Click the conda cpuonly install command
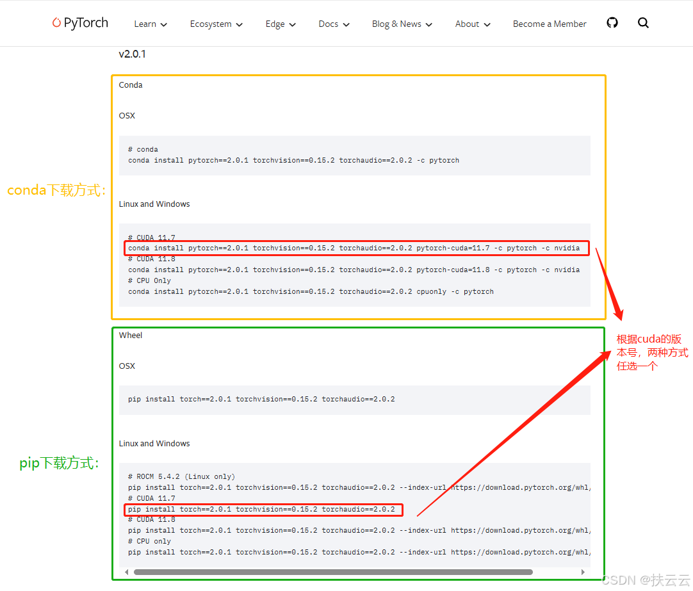Screen dimensions: 693x591 point(311,291)
